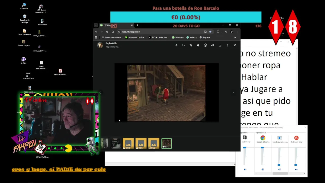Viewport: 325px width, 183px height.
Task: Open Pepito Grillo's profile picture
Action: tap(100, 45)
